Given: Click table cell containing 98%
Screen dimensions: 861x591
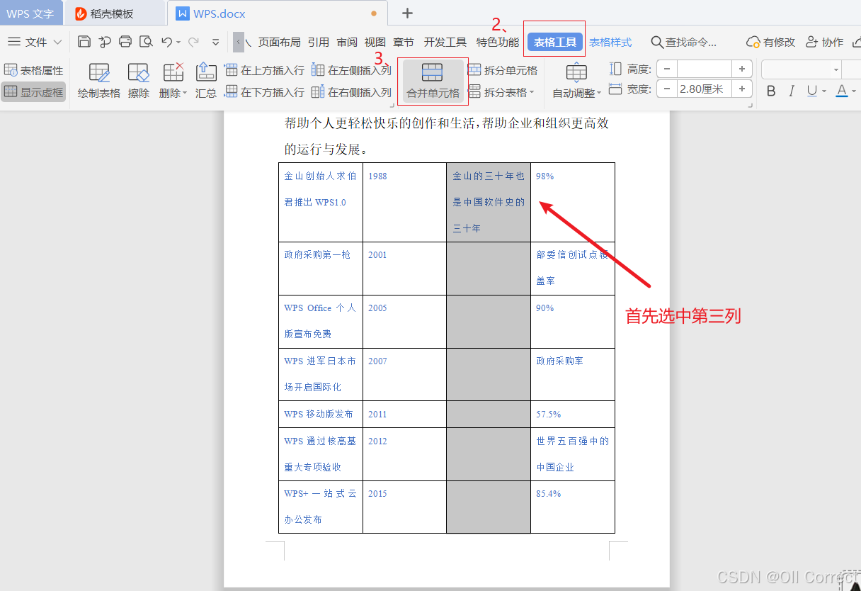Looking at the screenshot, I should [572, 202].
